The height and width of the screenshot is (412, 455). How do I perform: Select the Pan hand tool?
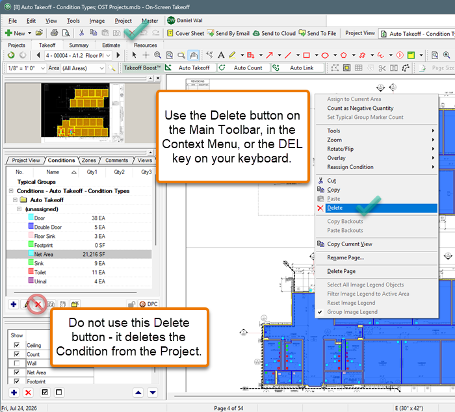[x=194, y=55]
